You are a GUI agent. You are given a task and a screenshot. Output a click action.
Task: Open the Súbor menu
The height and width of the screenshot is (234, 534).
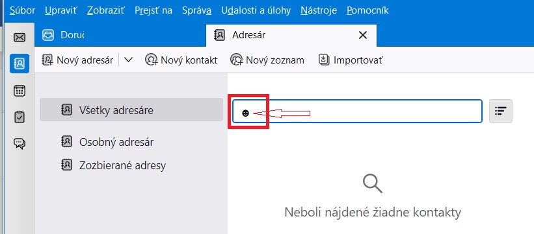pos(23,10)
